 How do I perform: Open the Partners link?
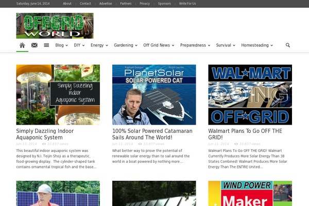(126, 4)
